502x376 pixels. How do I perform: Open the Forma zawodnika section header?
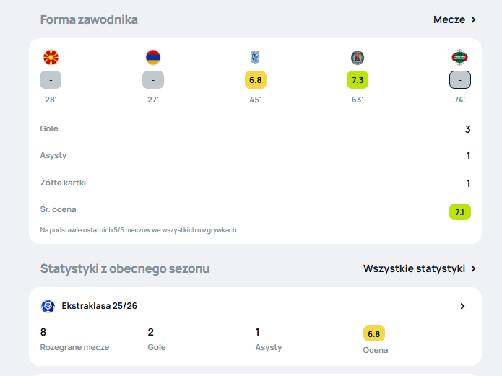click(89, 19)
